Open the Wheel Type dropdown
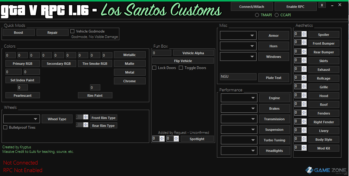349x176 pixels. click(x=21, y=119)
